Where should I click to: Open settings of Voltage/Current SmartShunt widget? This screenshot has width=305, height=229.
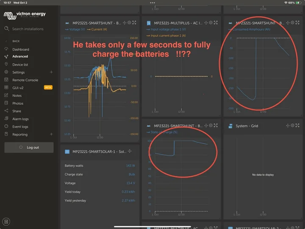tap(129, 22)
